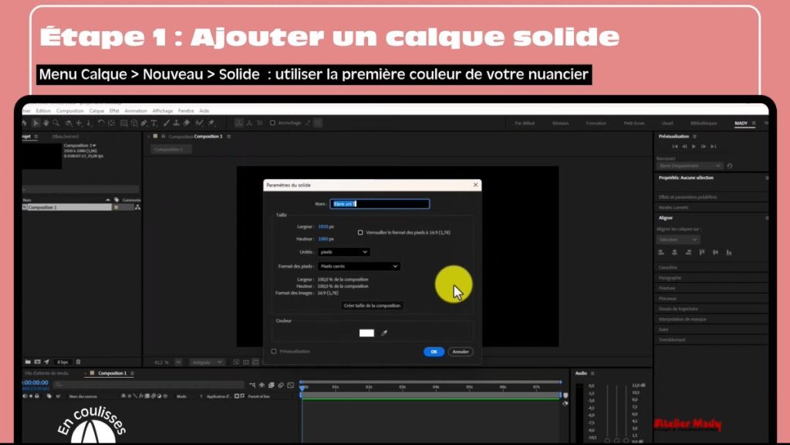Image resolution: width=790 pixels, height=445 pixels.
Task: Select the Pen tool in toolbar
Action: [144, 123]
